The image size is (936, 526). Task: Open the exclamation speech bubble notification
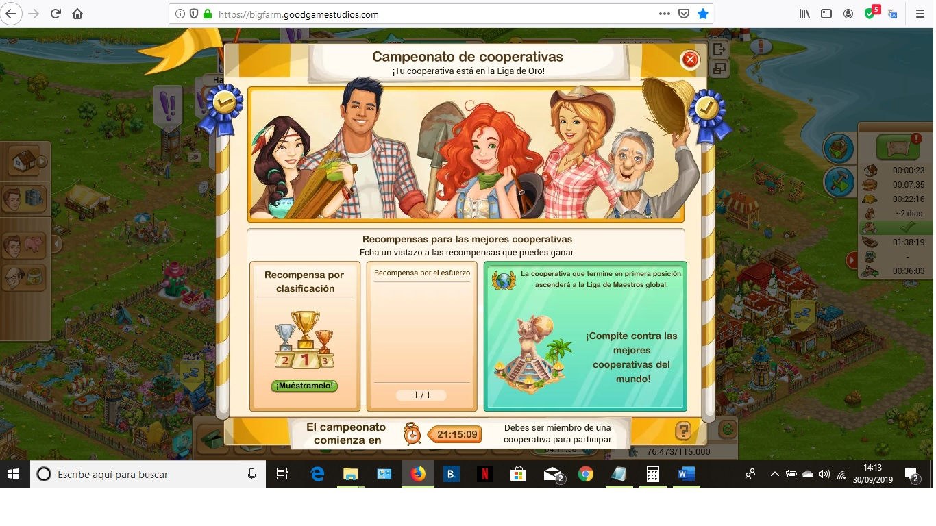click(761, 47)
